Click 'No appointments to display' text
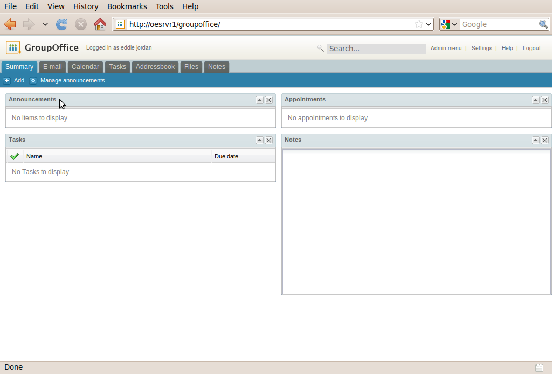 point(328,118)
